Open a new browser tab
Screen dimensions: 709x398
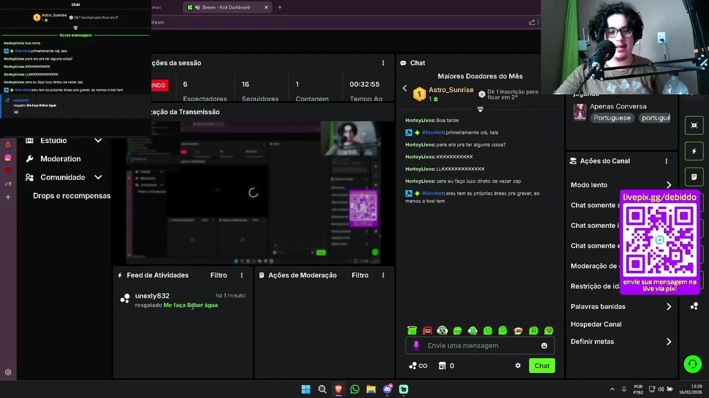point(280,7)
